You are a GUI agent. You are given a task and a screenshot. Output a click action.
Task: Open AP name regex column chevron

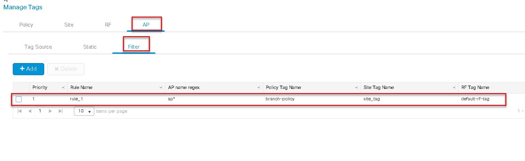tap(259, 88)
